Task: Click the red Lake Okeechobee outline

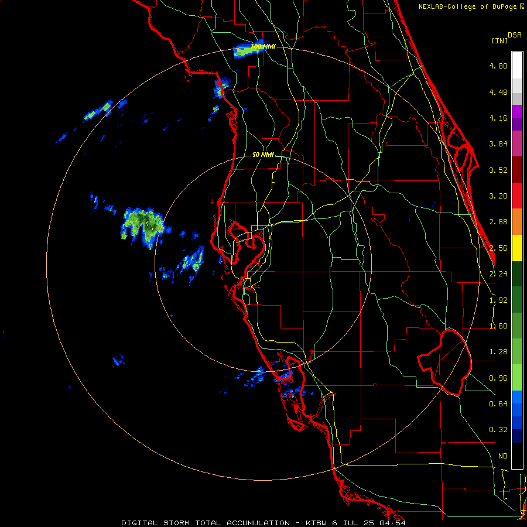Action: 446,362
